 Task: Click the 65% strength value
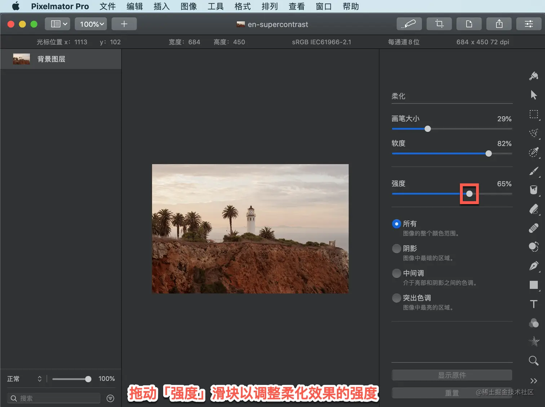pos(504,184)
